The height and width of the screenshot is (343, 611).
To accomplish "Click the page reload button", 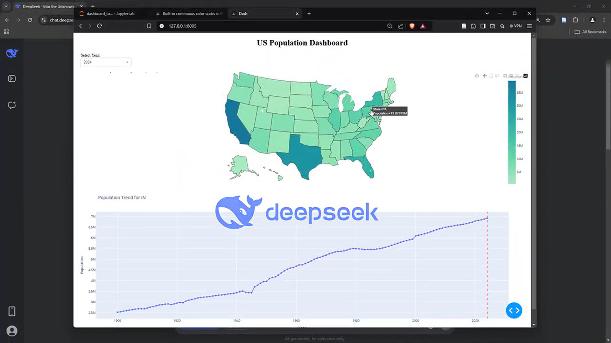I will 100,26.
